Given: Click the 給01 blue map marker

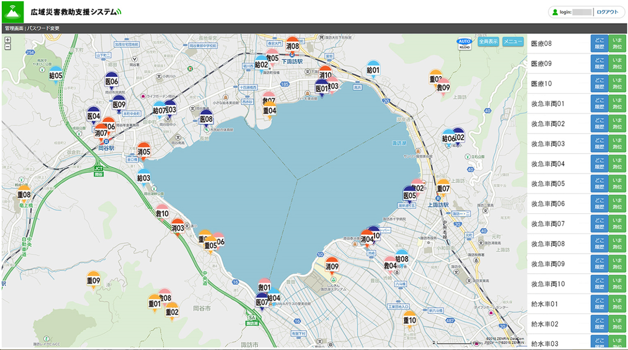Looking at the screenshot, I should (373, 70).
